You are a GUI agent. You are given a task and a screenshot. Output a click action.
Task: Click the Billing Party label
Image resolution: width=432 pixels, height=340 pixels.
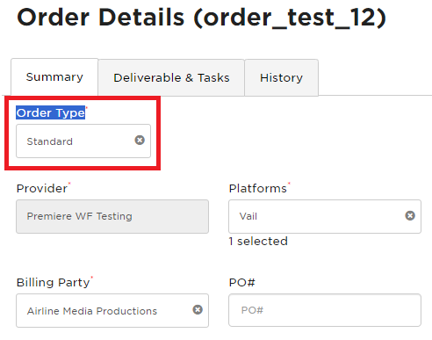tap(53, 283)
